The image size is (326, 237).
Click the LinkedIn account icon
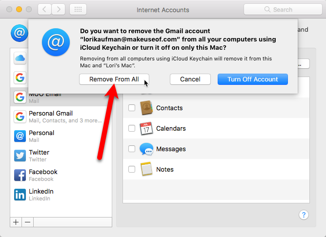pos(20,195)
